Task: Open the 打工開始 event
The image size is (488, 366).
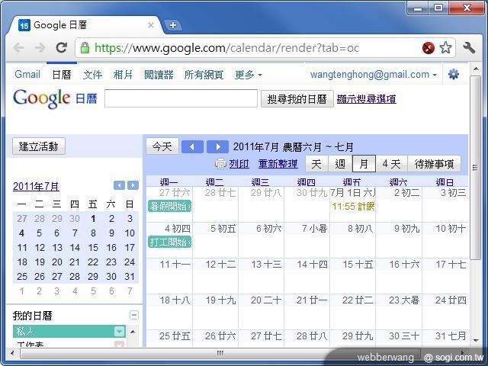Action: (169, 242)
